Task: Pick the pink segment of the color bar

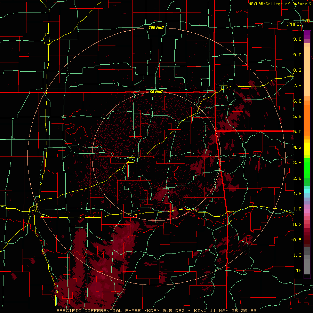Action: pyautogui.click(x=307, y=211)
